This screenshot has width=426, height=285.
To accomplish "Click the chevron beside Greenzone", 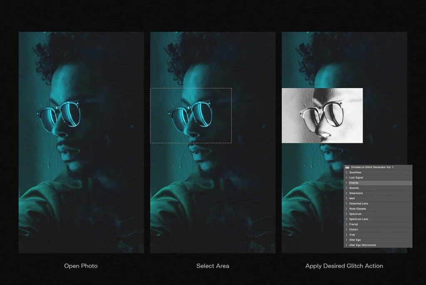I will click(x=347, y=193).
